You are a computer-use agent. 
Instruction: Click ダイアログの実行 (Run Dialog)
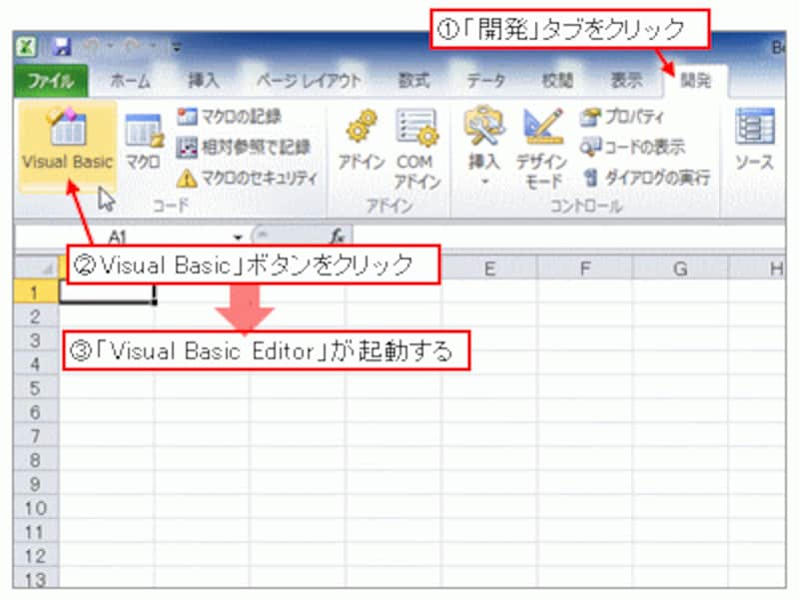pyautogui.click(x=646, y=178)
